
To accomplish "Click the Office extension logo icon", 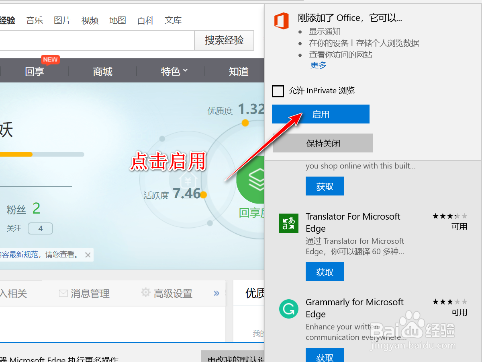I will click(282, 21).
